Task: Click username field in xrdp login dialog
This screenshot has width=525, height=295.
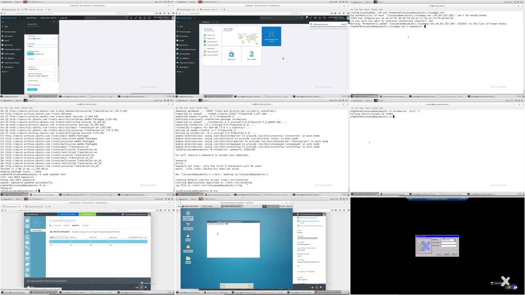Action: [x=448, y=243]
